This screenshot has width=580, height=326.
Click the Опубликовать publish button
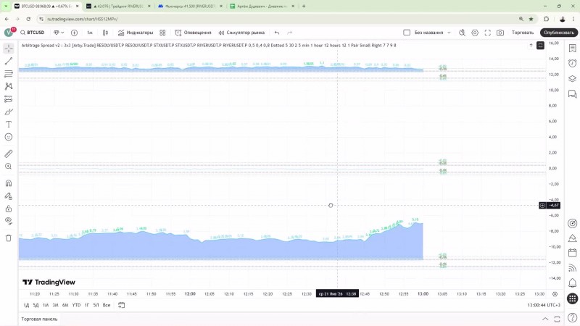coord(559,33)
